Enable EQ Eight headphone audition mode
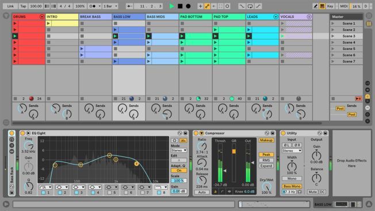Screen dimensions: 375x211 174,140
